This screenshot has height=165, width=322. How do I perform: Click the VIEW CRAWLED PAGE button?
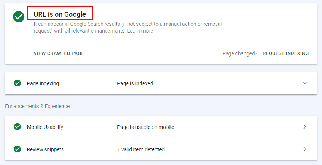[x=59, y=53]
